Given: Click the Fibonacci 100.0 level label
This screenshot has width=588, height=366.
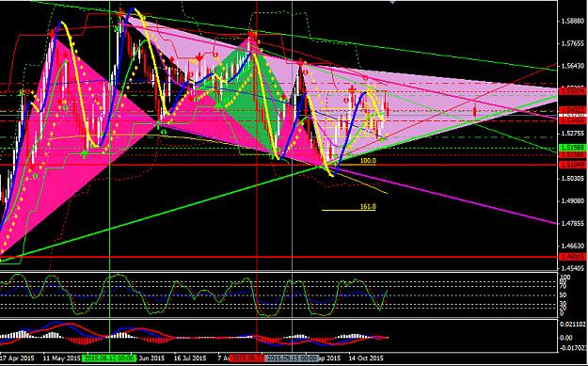Looking at the screenshot, I should pyautogui.click(x=368, y=160).
